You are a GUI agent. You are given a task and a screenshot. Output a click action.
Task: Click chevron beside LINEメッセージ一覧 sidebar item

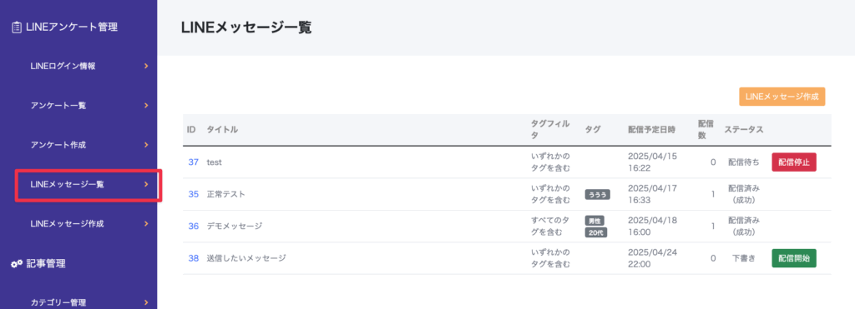tap(146, 184)
